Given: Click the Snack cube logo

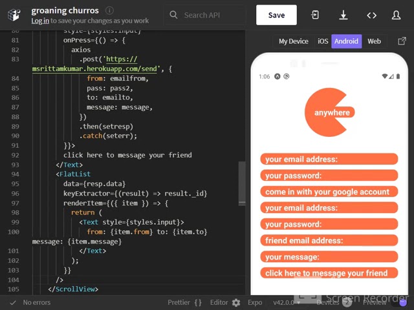Looking at the screenshot, I should tap(14, 15).
